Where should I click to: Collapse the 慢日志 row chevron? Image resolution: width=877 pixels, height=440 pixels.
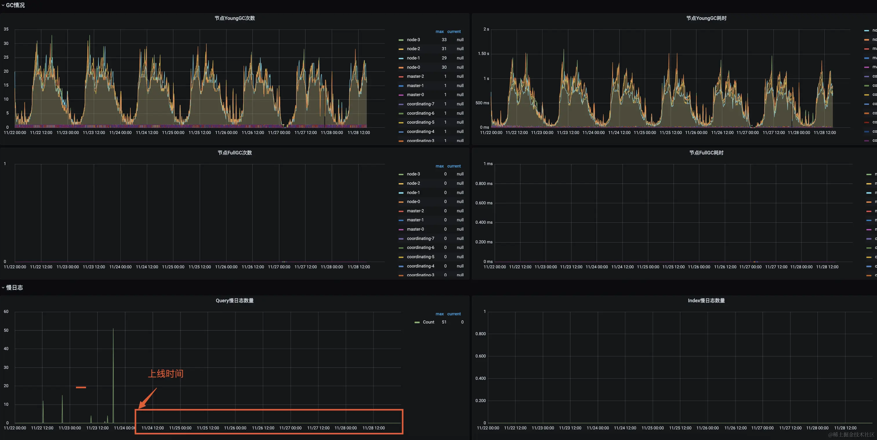[3, 288]
